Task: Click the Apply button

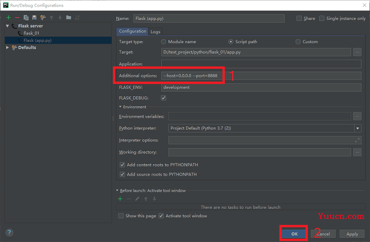Action: [352, 234]
